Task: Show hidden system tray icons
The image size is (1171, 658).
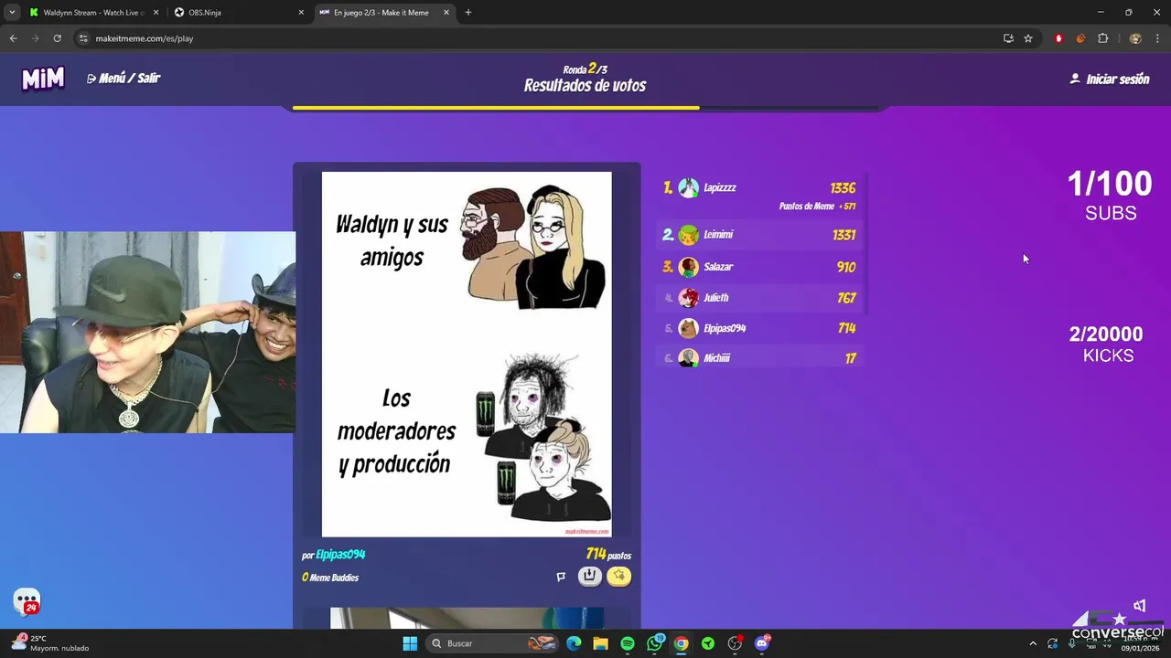Action: pos(1033,643)
